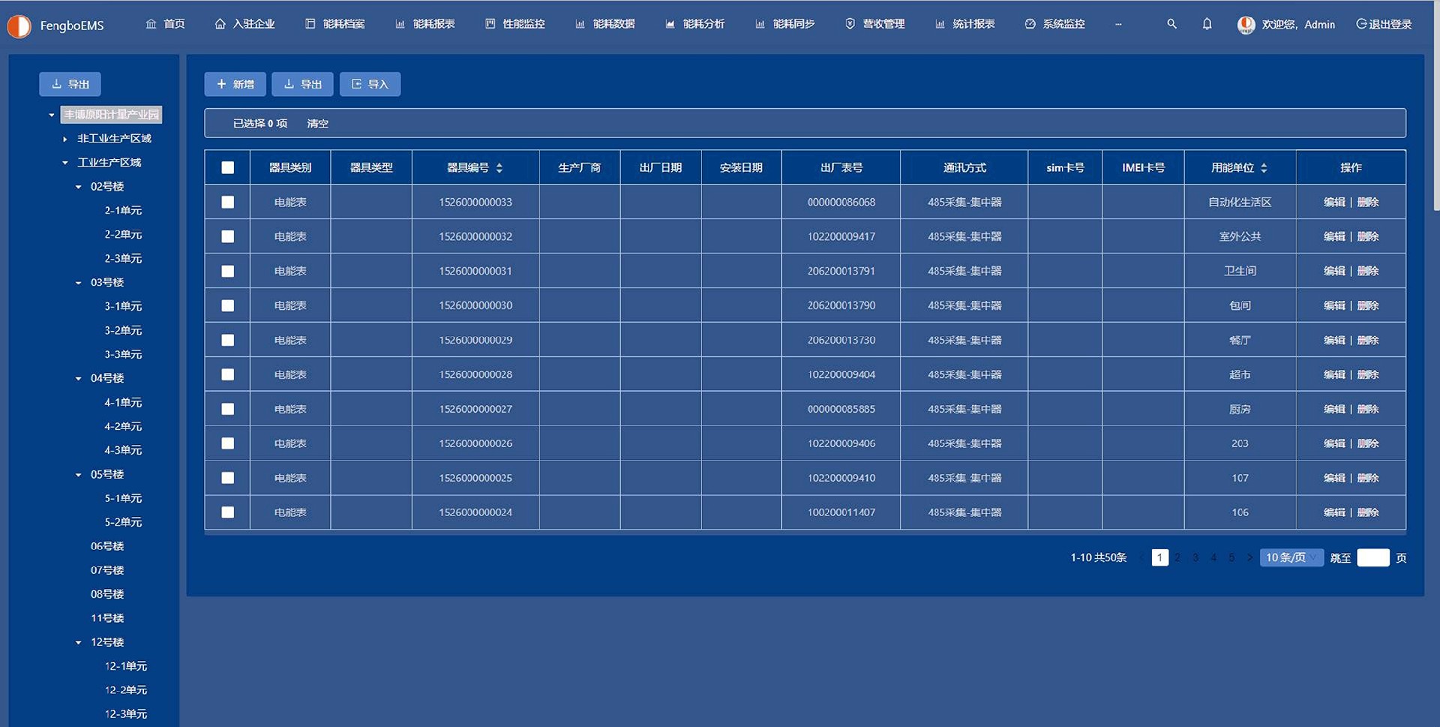Click next page arrow in pagination
The width and height of the screenshot is (1440, 727).
pyautogui.click(x=1249, y=557)
